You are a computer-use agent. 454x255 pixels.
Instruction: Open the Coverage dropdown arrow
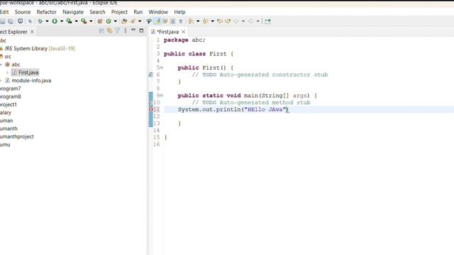(x=76, y=21)
